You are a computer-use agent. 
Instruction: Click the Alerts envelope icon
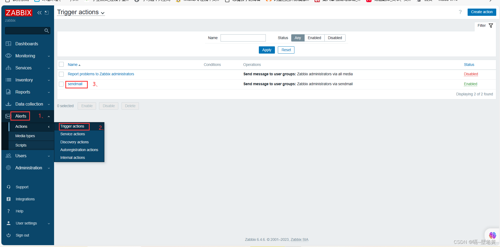click(8, 116)
